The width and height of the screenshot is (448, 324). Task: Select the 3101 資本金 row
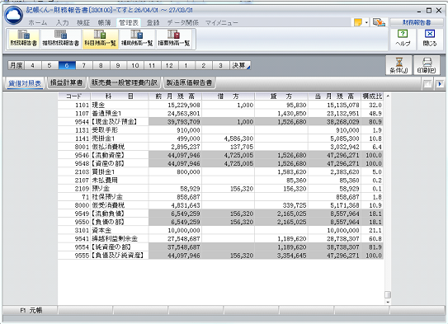pos(220,230)
